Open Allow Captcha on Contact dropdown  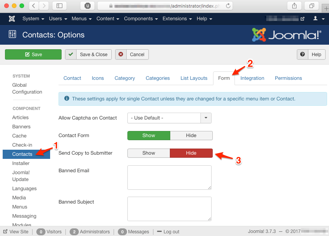pos(206,118)
